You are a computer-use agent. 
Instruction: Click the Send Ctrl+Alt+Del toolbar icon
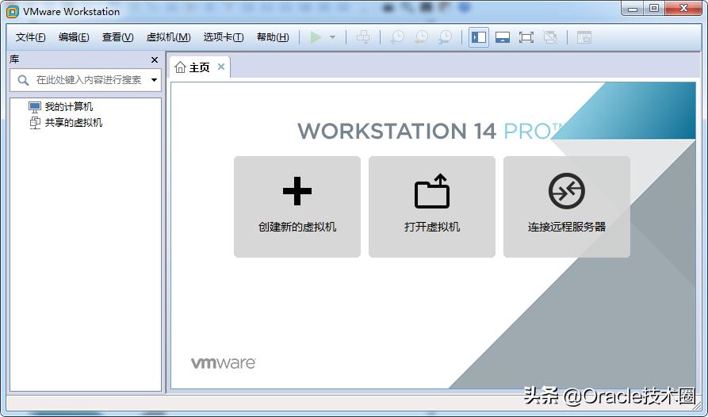[x=363, y=37]
